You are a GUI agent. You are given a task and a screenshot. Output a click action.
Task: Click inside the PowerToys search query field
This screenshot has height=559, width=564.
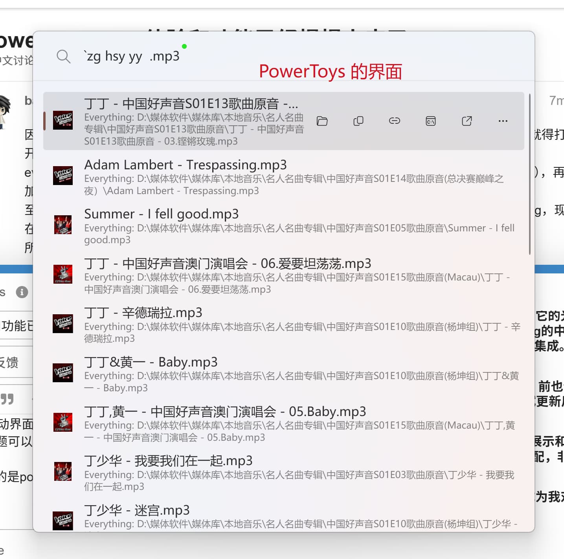coord(275,57)
